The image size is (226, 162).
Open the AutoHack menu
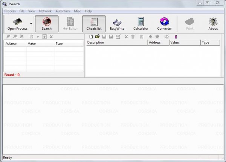point(63,11)
